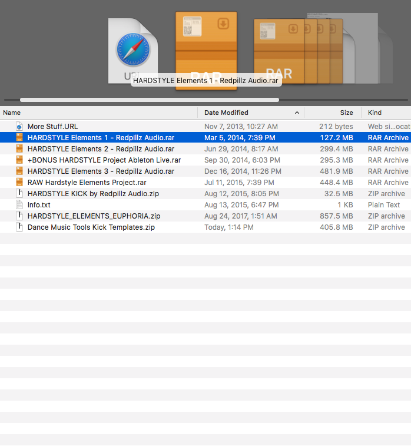Select HARDSTYLE Elements 3 - Redpillz Audio.rar name

[101, 171]
